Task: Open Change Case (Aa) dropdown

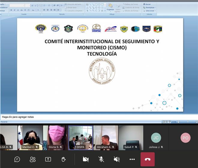Action: click(x=33, y=10)
